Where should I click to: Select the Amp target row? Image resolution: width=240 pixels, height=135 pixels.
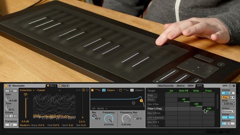tap(152, 95)
